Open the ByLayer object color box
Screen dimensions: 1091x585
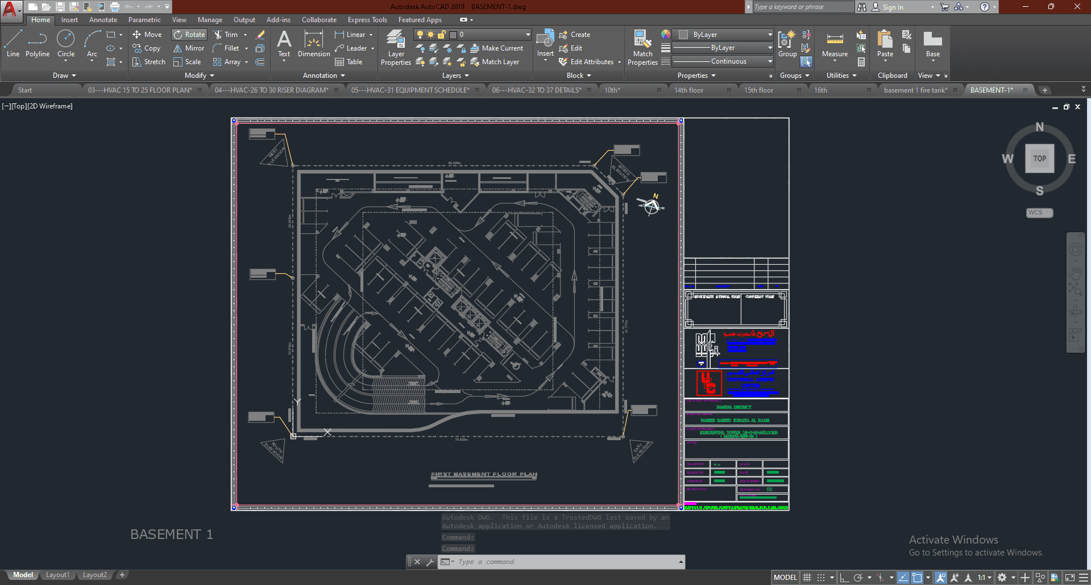click(723, 35)
